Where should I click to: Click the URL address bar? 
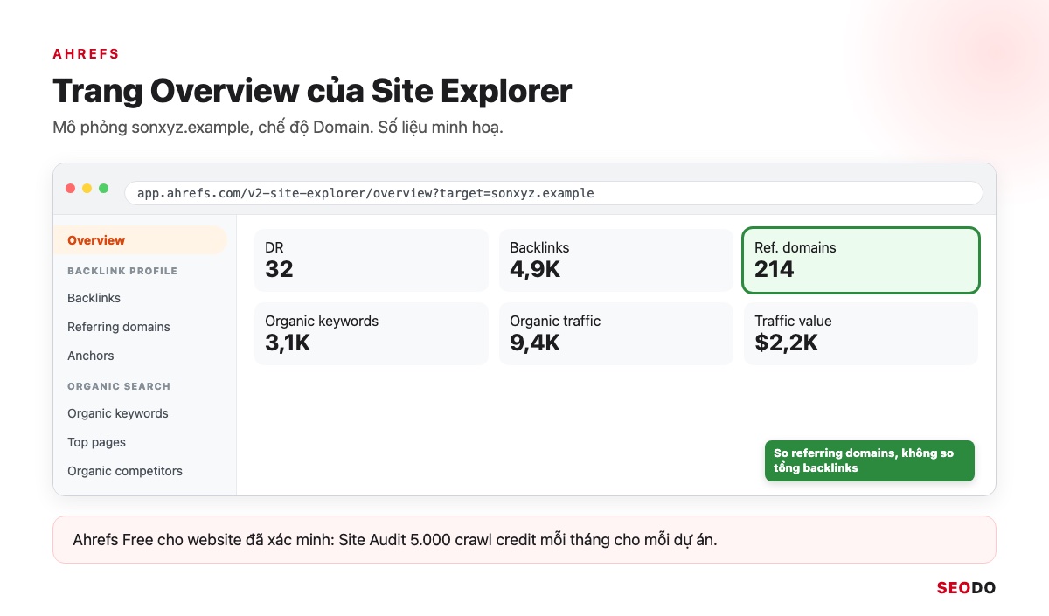[553, 193]
